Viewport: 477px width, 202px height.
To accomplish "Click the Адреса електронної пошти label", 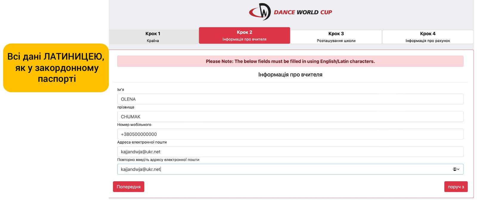I will [x=142, y=142].
